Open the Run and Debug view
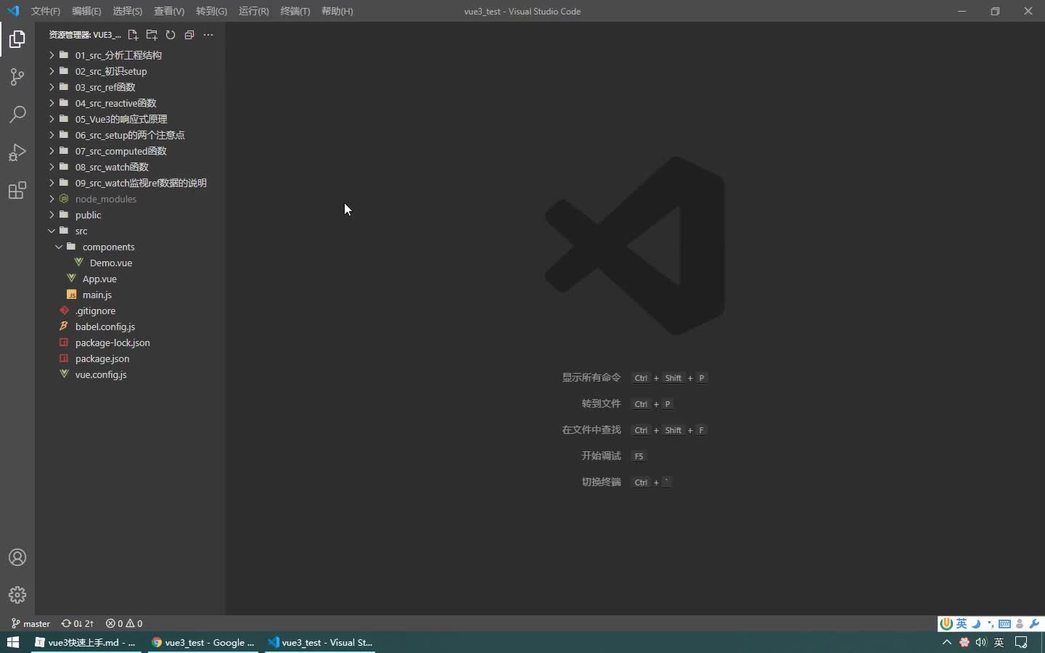 tap(17, 152)
